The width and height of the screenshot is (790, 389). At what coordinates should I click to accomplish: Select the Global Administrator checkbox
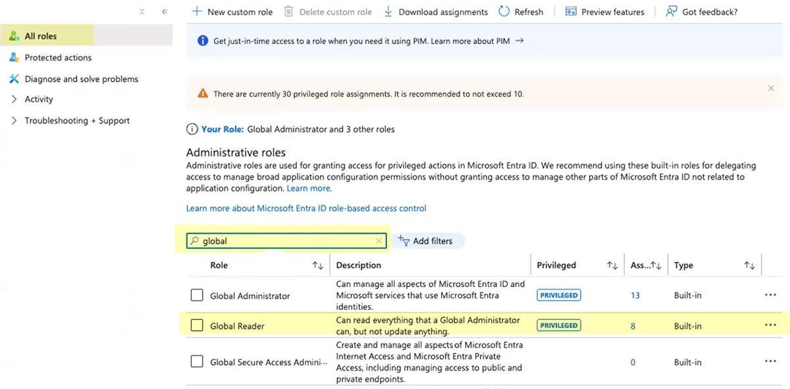[197, 296]
